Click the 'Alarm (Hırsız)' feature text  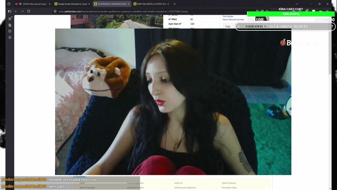click(229, 183)
